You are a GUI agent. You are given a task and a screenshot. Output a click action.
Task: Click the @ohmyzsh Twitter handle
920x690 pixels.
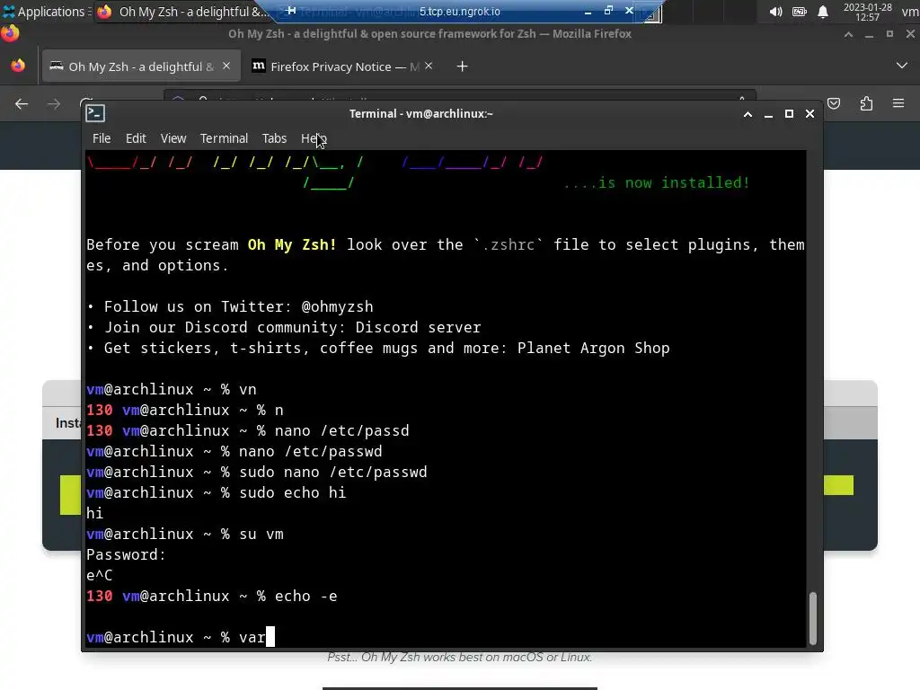point(337,307)
